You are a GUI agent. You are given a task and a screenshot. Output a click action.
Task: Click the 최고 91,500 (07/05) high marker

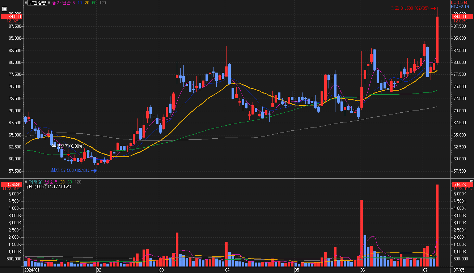413,8
